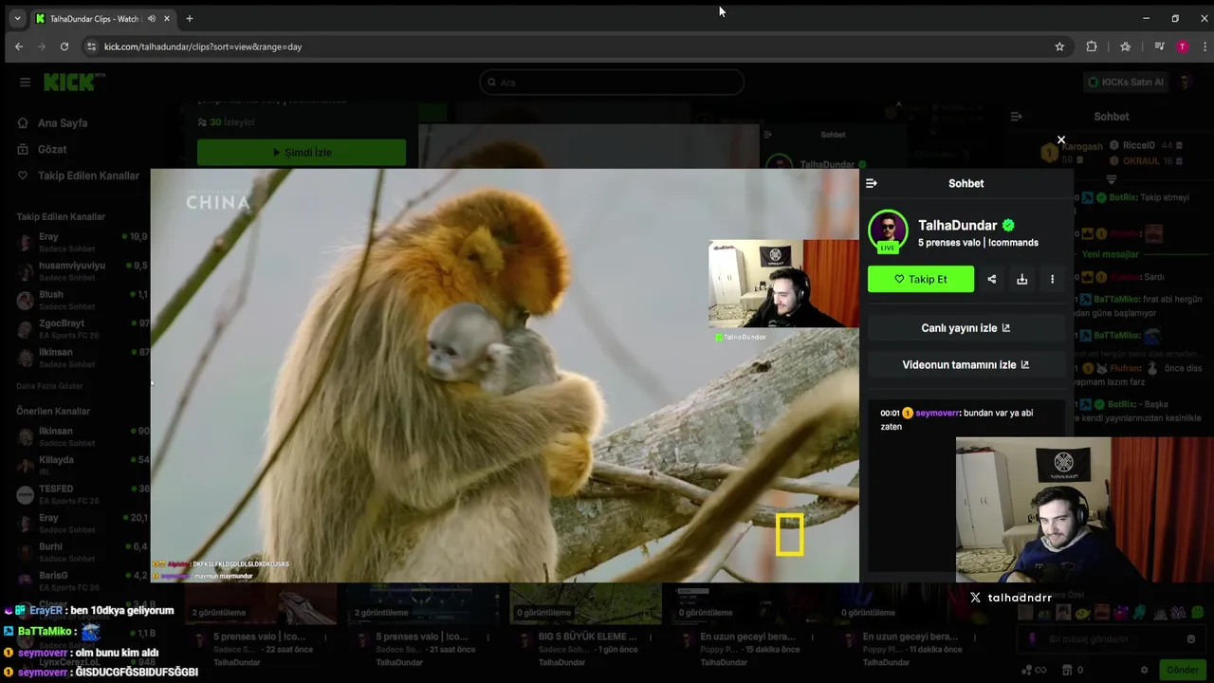The height and width of the screenshot is (683, 1214).
Task: Open Burhi channel in recommended list
Action: pyautogui.click(x=83, y=552)
